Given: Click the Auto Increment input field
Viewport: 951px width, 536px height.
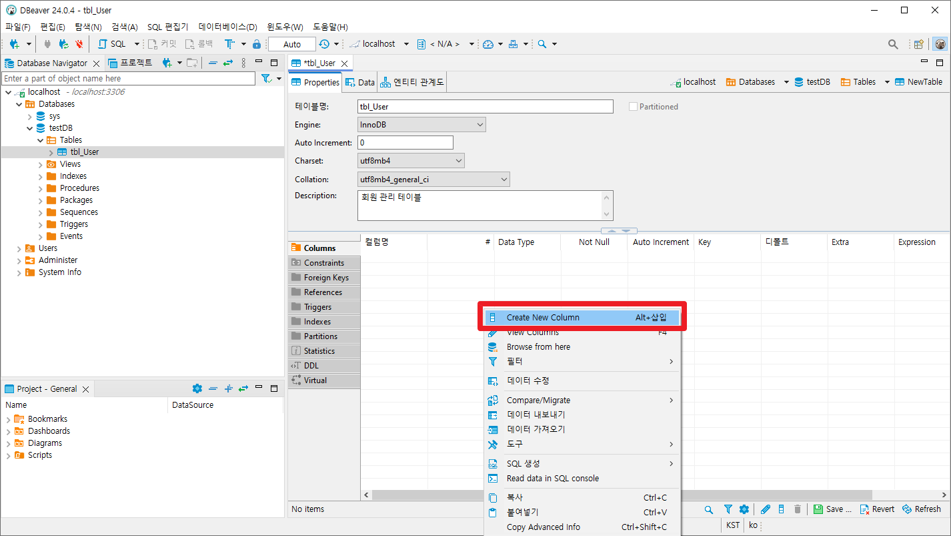Looking at the screenshot, I should coord(405,143).
